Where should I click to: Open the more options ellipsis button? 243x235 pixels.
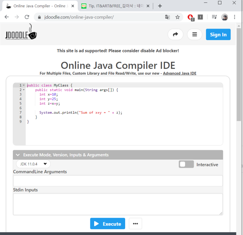135,223
